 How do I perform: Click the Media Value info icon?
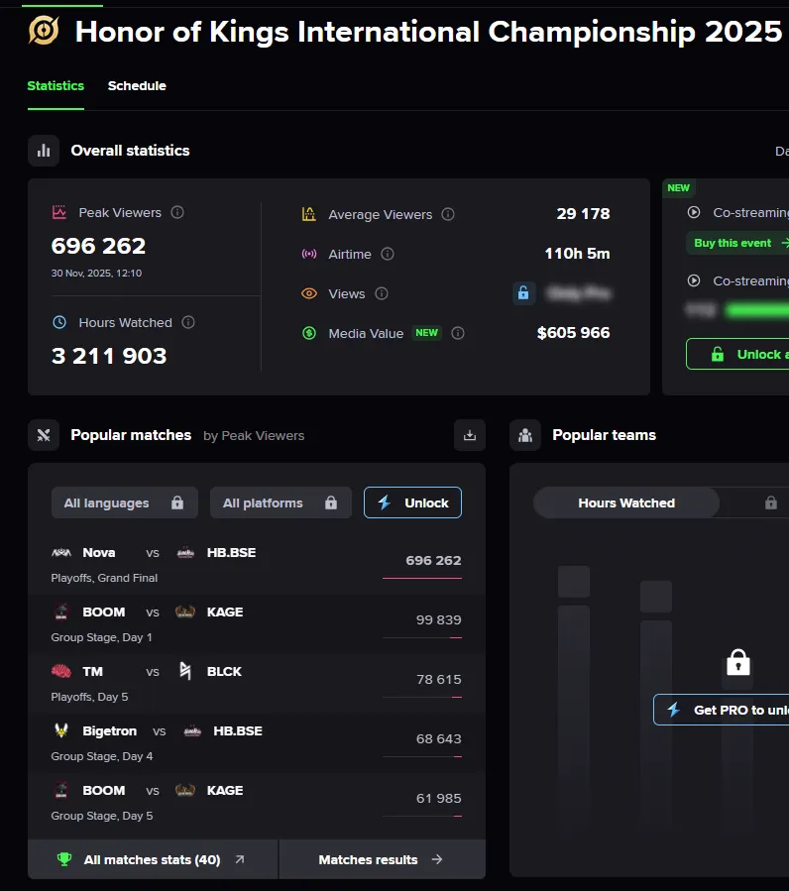point(458,333)
